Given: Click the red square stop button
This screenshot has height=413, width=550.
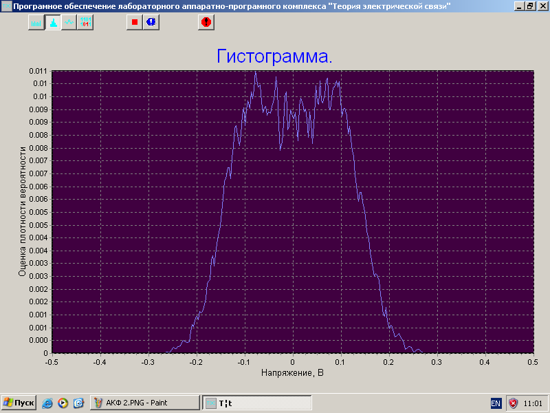Looking at the screenshot, I should pos(134,23).
